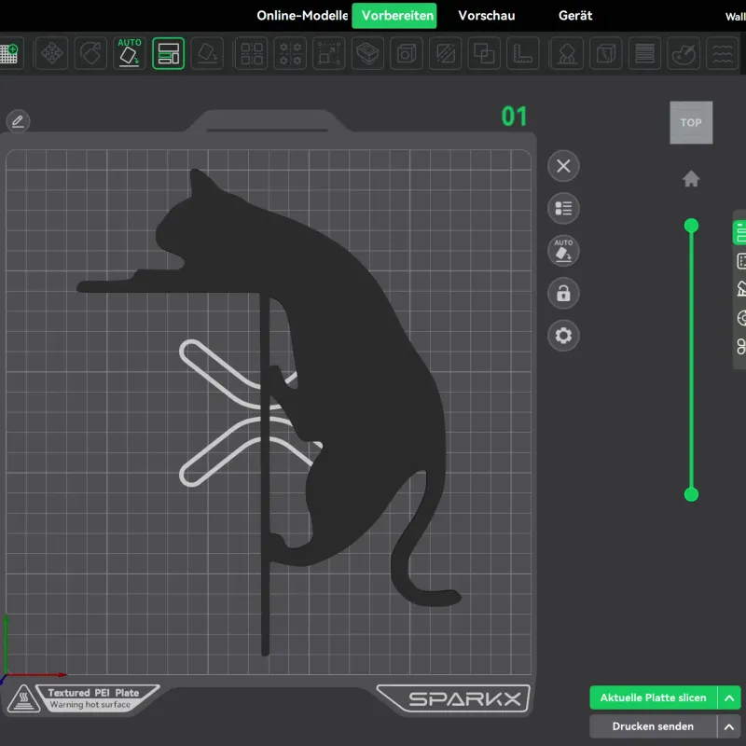The image size is (746, 746).
Task: Click the Aktuelle Platte slicen button
Action: coord(654,698)
